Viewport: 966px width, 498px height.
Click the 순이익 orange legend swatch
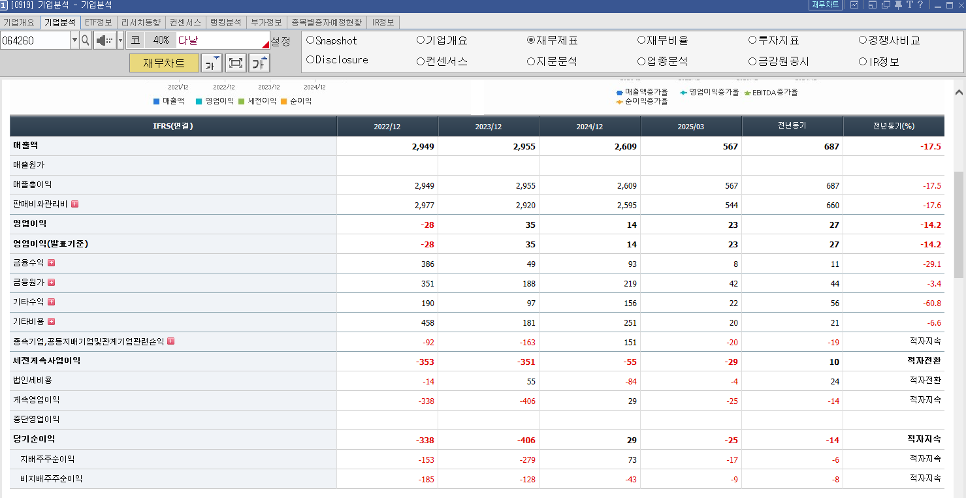[283, 101]
